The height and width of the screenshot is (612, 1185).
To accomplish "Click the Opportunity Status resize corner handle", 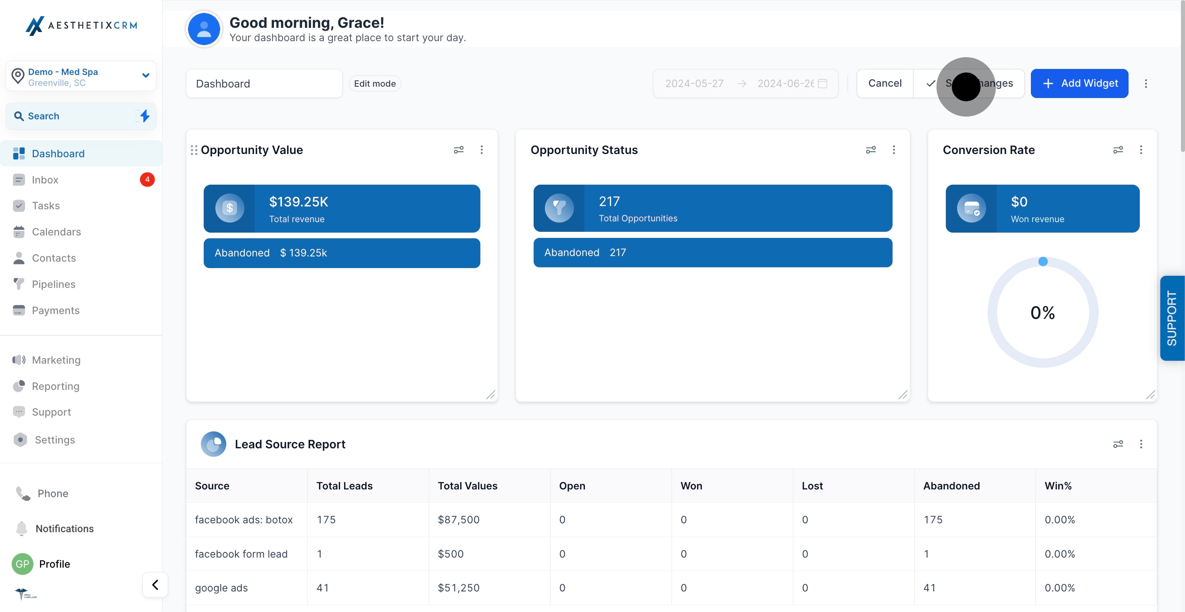I will click(903, 395).
